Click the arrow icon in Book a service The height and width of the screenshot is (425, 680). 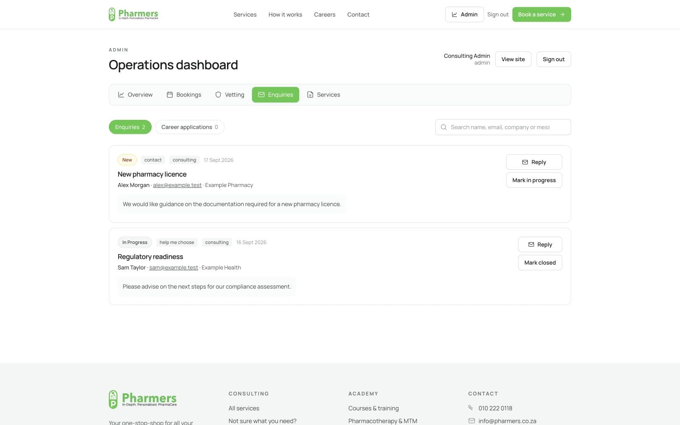pyautogui.click(x=562, y=14)
